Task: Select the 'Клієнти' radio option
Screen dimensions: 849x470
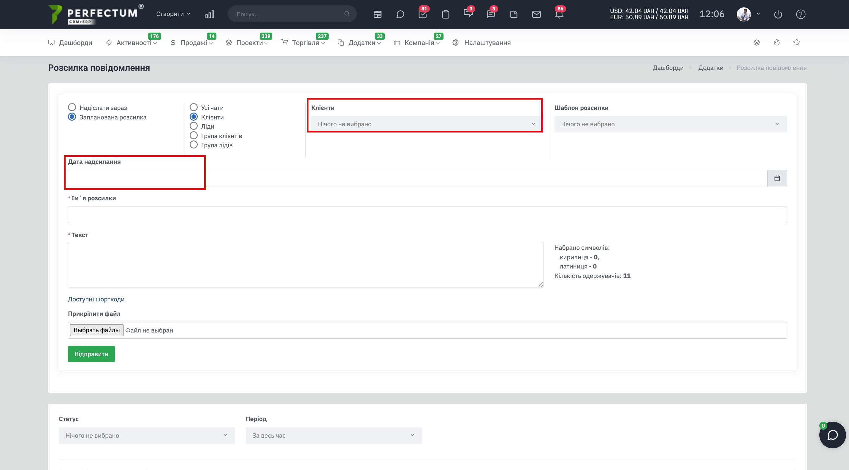Action: (x=194, y=117)
